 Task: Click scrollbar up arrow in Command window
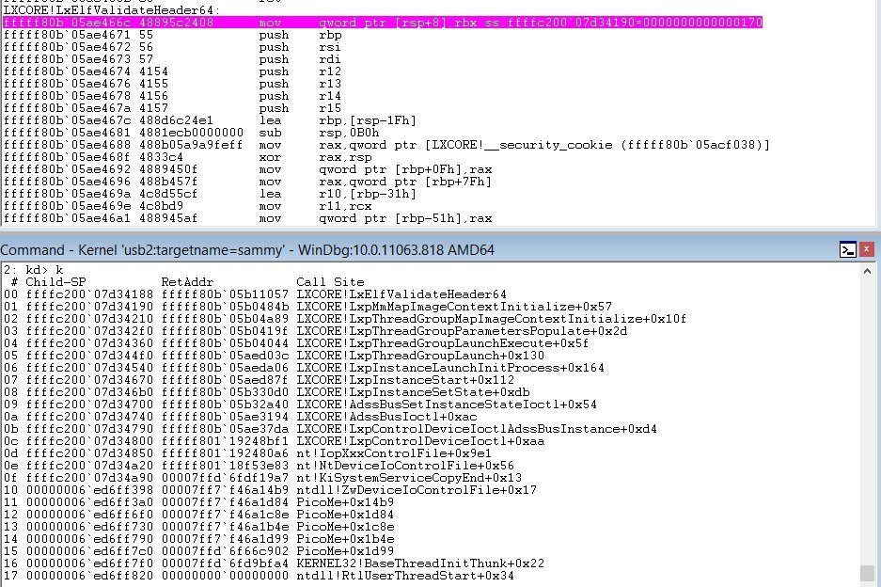[x=868, y=271]
